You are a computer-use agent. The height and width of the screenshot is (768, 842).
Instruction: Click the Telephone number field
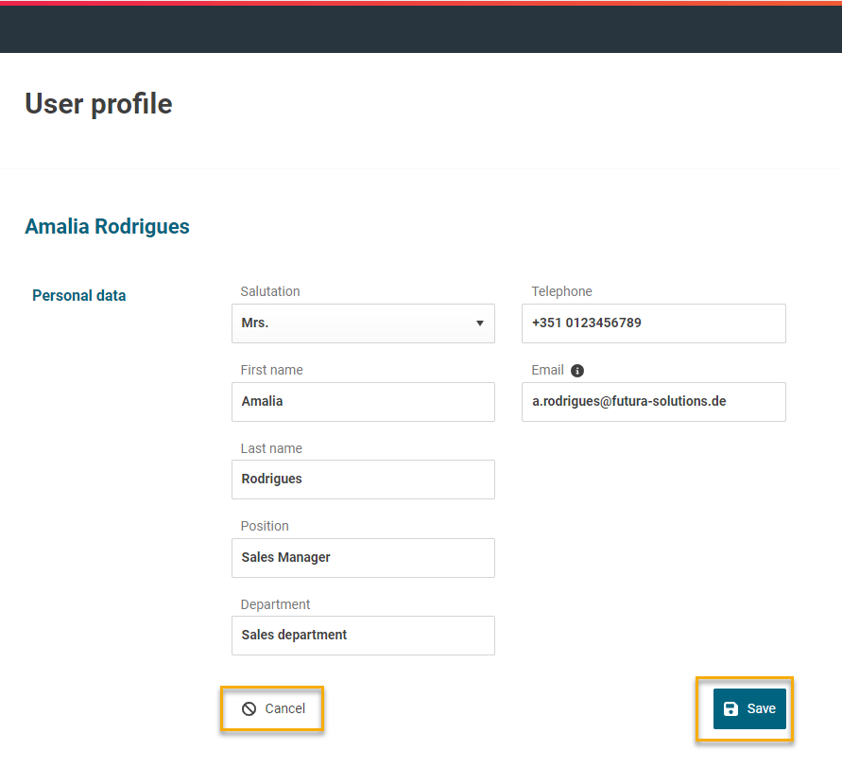click(653, 323)
